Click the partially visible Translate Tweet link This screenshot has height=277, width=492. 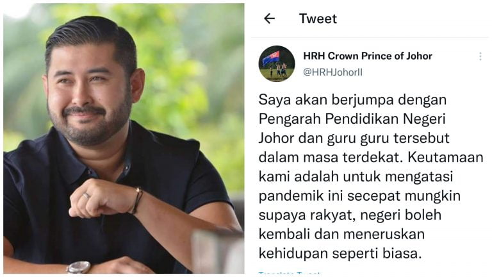coord(290,273)
